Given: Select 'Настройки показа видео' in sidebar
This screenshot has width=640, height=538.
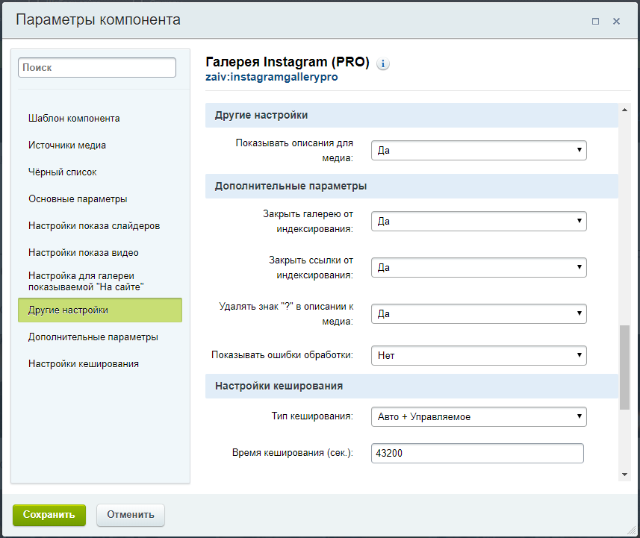Looking at the screenshot, I should pyautogui.click(x=84, y=253).
